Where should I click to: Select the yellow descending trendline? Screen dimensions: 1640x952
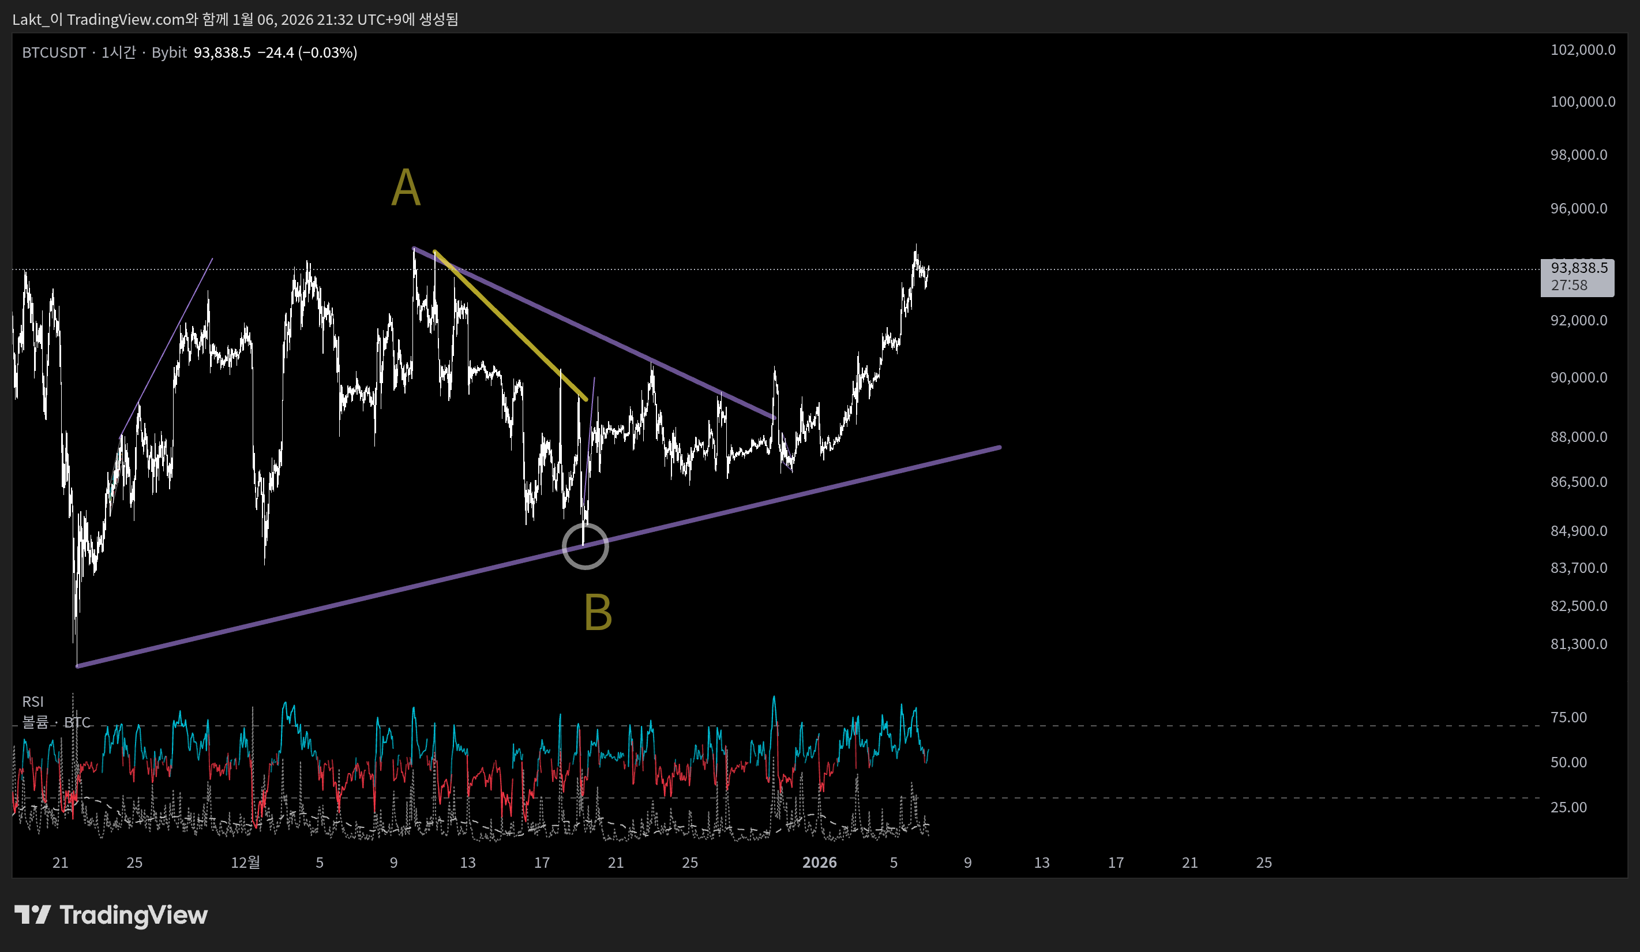pos(510,325)
